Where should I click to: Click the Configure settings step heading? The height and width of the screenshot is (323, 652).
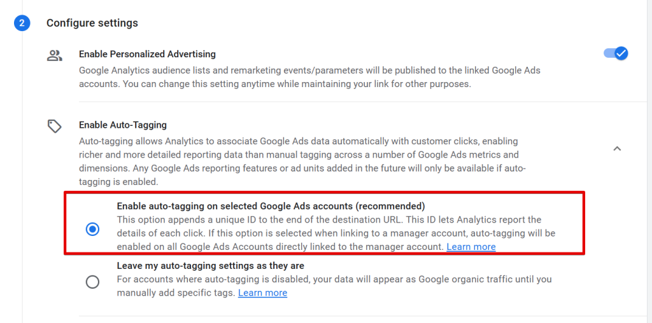92,23
